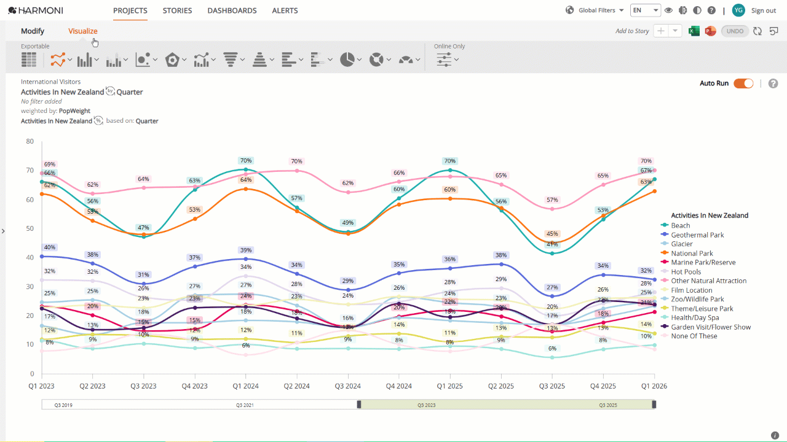Expand the collapsed left side panel
Viewport: 787px width, 442px height.
tap(3, 231)
